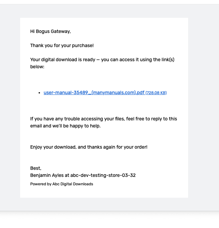The image size is (219, 228).
Task: Click the abc-dev-testing-store-03-32 store name
Action: tap(103, 175)
